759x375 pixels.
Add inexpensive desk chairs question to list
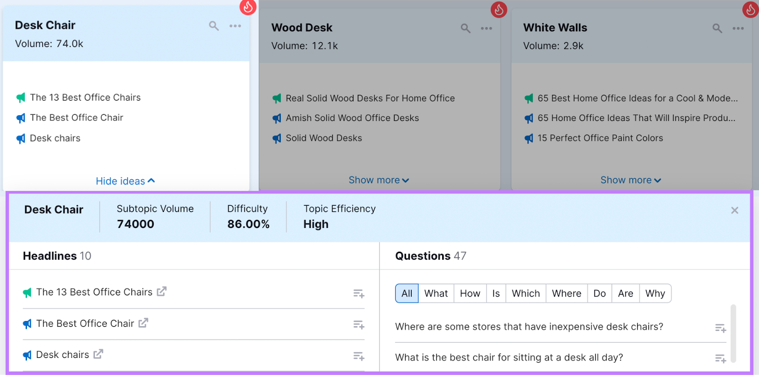coord(721,328)
